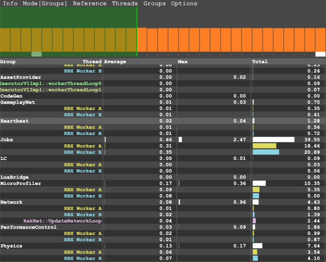326x262 pixels.
Task: Click the green frame cursor line
Action: (x=137, y=32)
